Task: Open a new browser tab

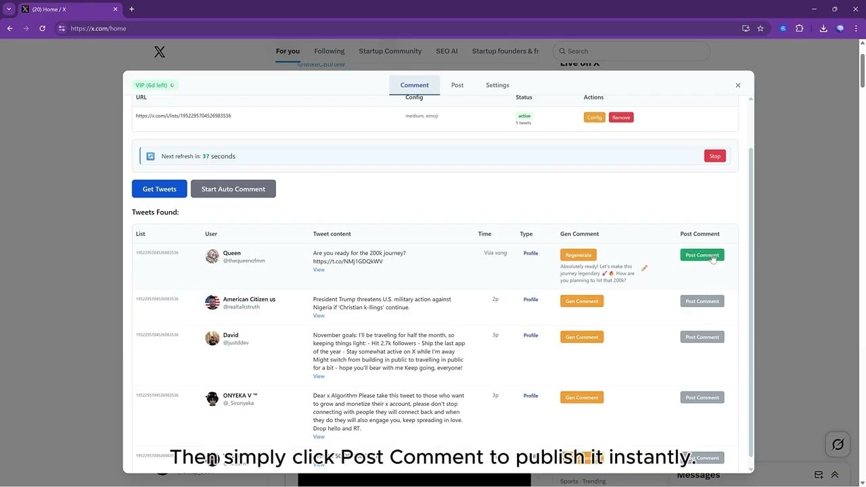Action: pyautogui.click(x=131, y=9)
